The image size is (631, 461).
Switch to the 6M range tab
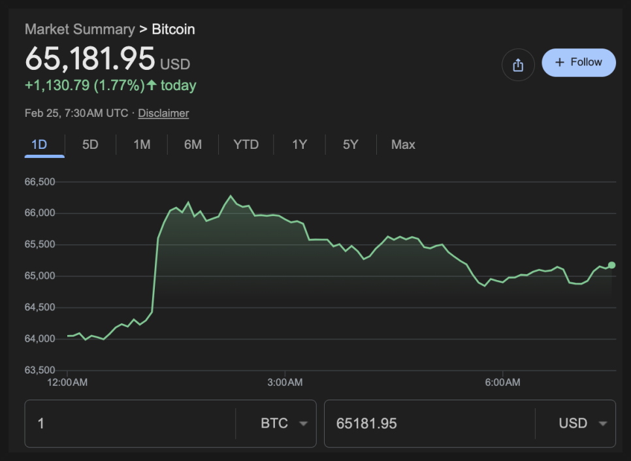tap(193, 144)
